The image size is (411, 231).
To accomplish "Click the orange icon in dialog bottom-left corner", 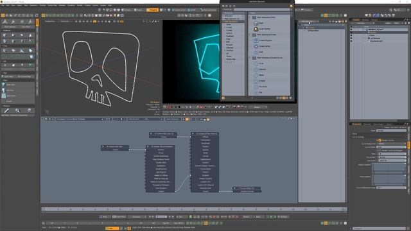I will point(223,98).
